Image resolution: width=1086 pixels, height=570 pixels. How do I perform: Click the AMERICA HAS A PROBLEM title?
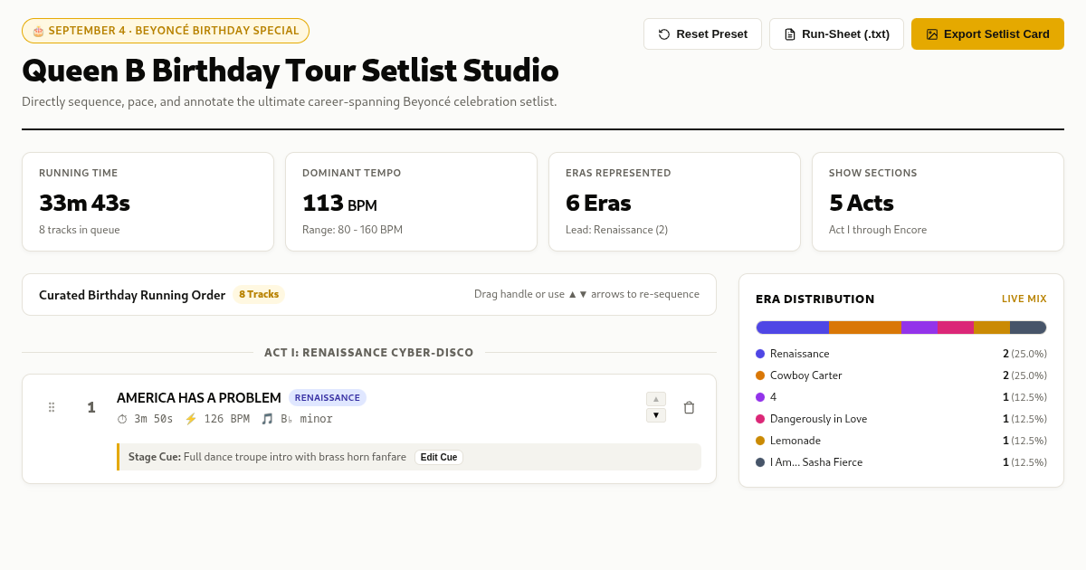pyautogui.click(x=199, y=398)
